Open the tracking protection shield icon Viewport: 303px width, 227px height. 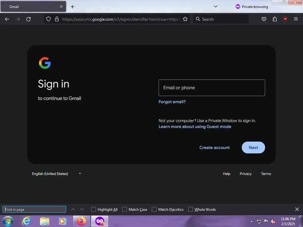[x=49, y=19]
